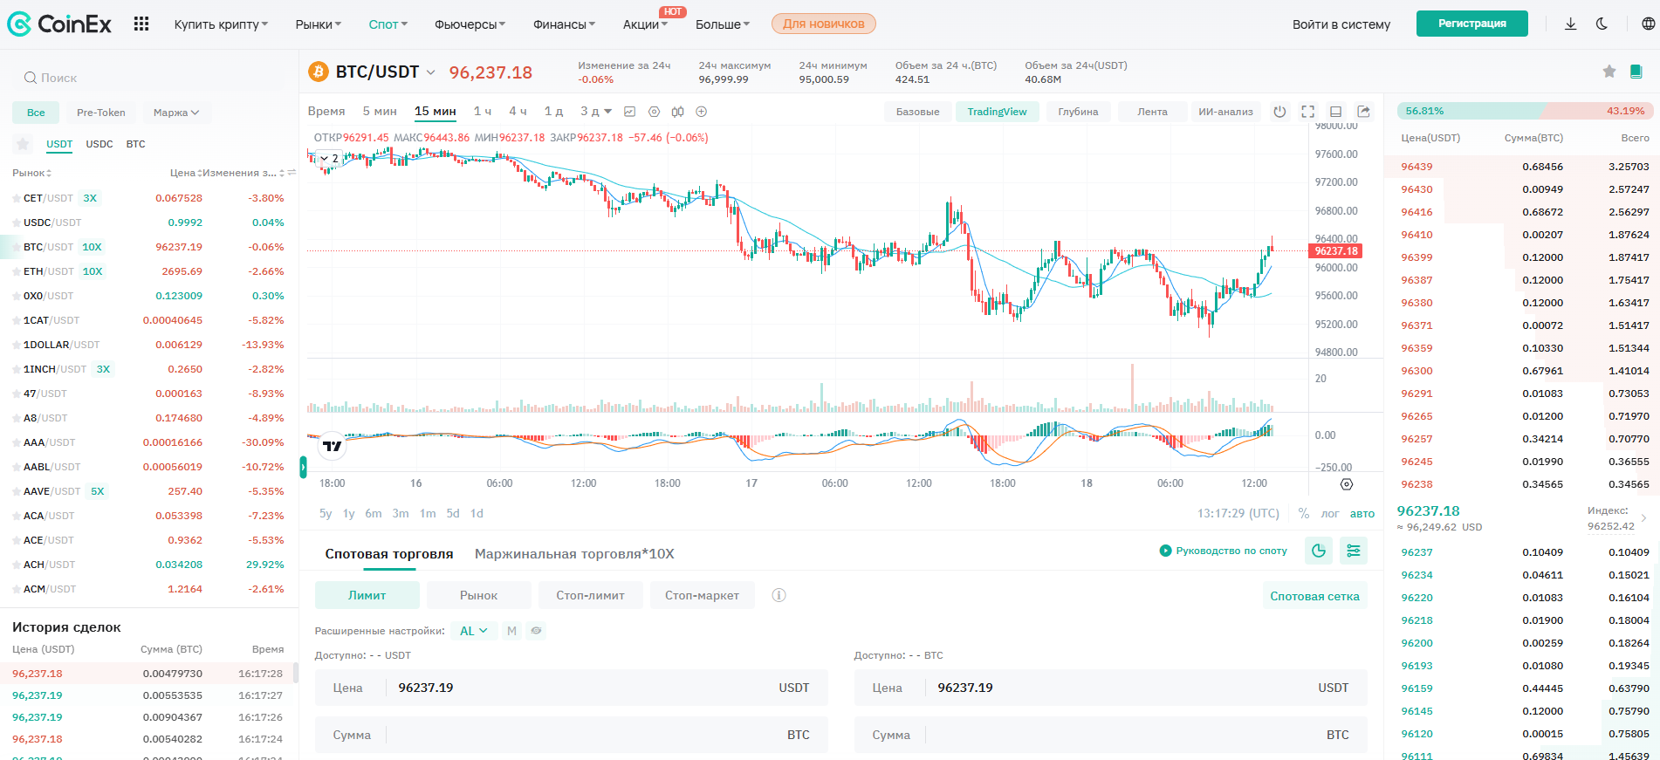
Task: Open chart settings circular icon
Action: 655,112
